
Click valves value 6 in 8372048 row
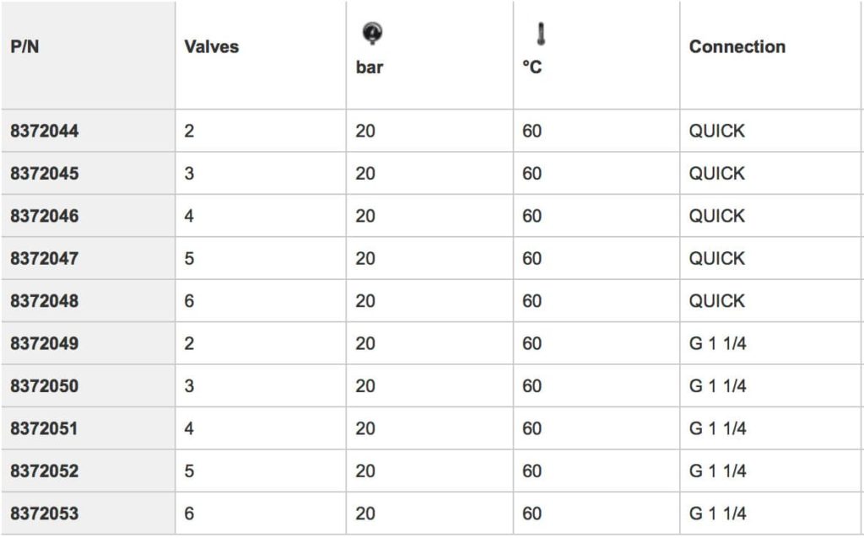point(189,301)
